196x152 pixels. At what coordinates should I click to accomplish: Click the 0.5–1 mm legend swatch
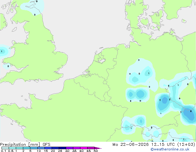pos(12,148)
